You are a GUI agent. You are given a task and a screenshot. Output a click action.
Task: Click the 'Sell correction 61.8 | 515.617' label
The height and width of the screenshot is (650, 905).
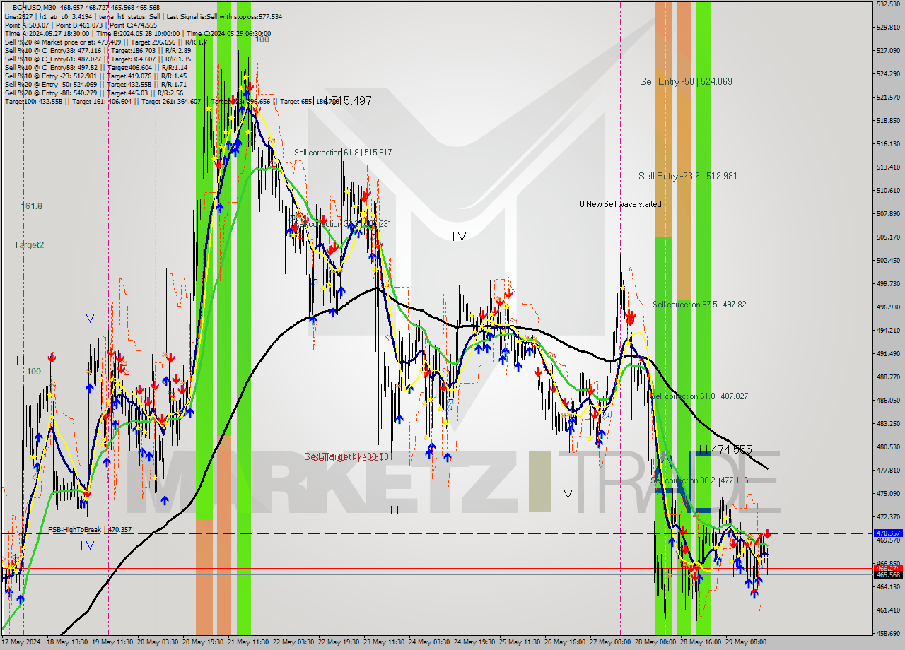(x=343, y=153)
